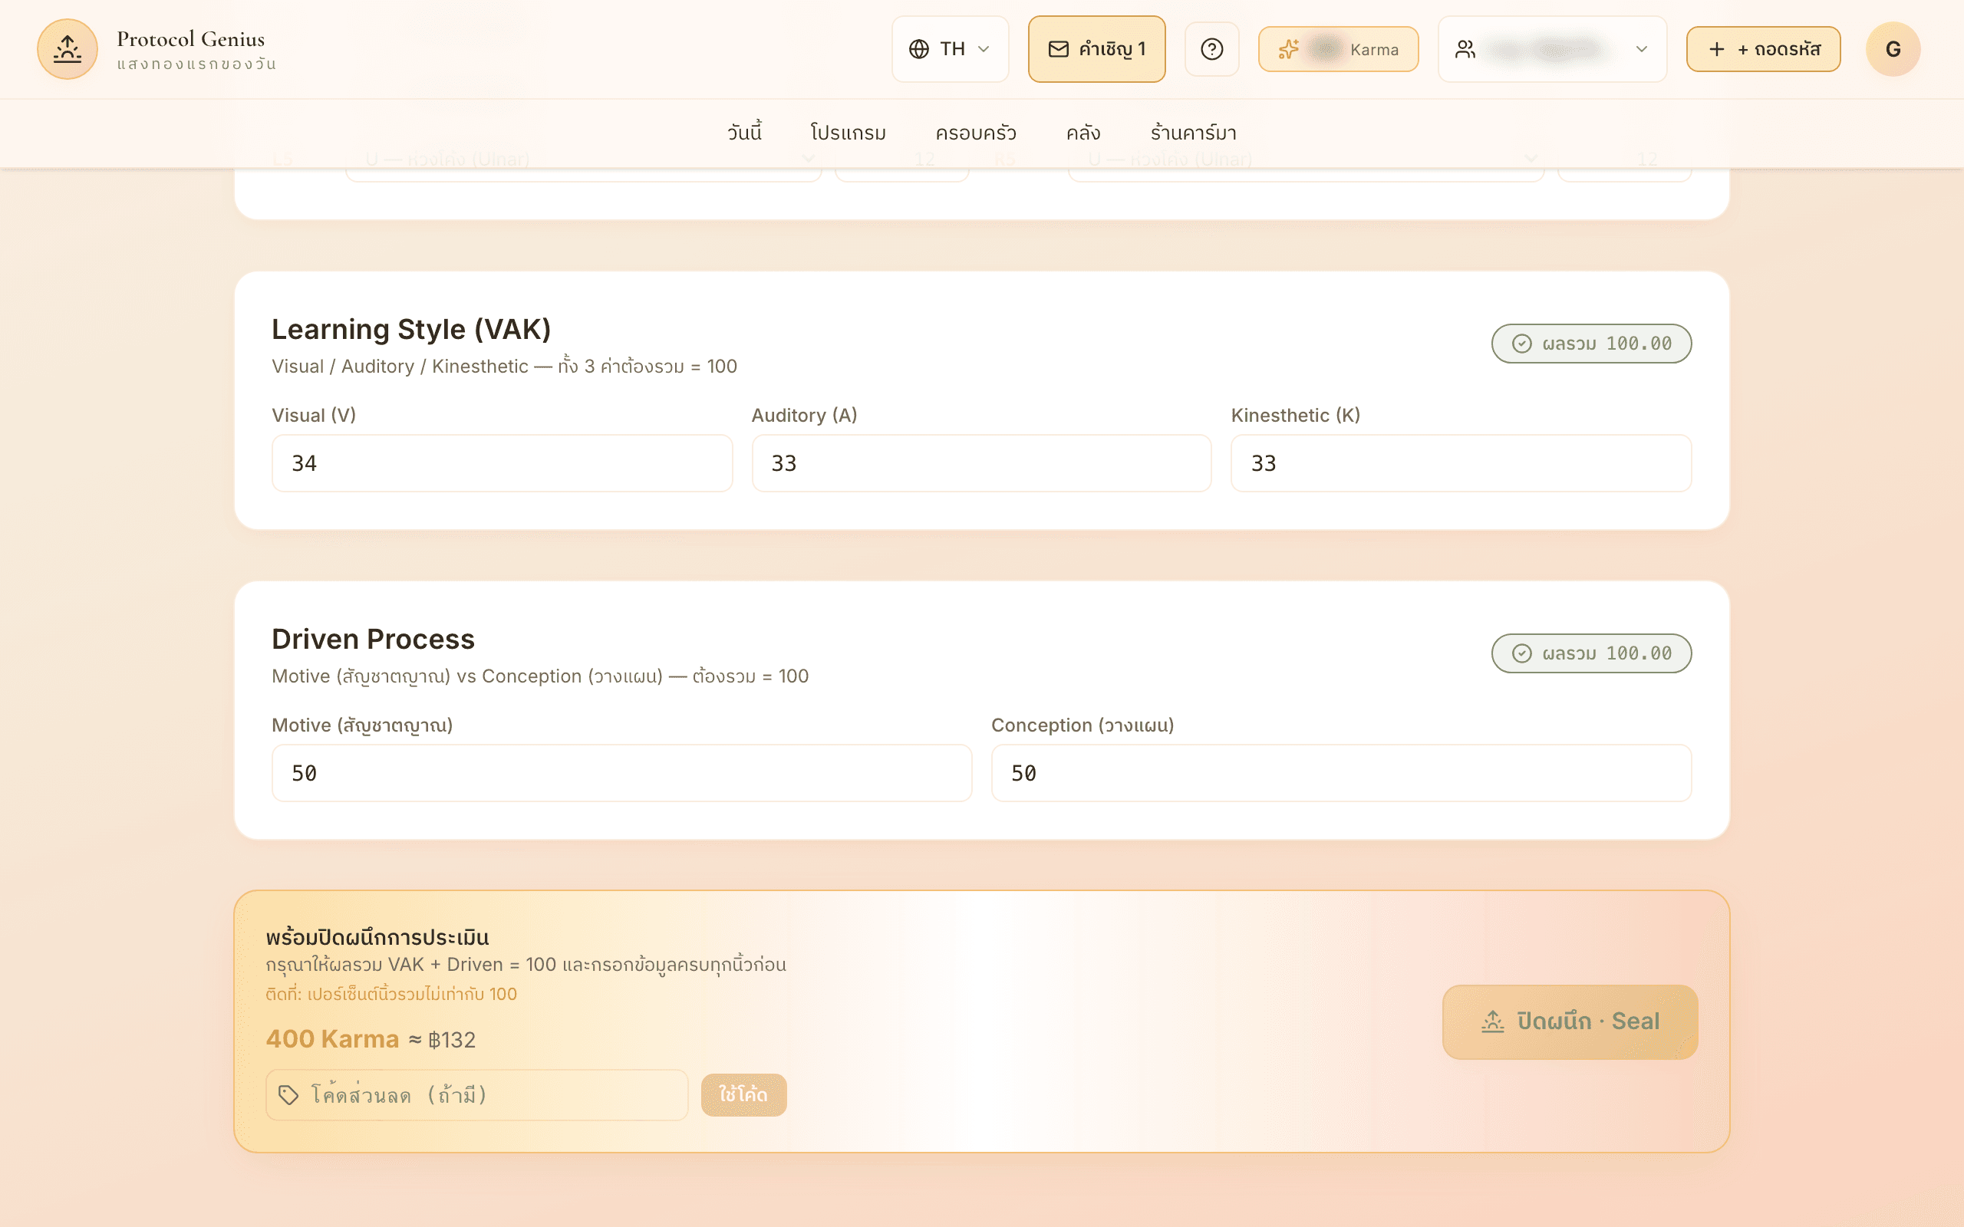
Task: Focus the Kinesthetic (K) input field
Action: click(x=1461, y=463)
